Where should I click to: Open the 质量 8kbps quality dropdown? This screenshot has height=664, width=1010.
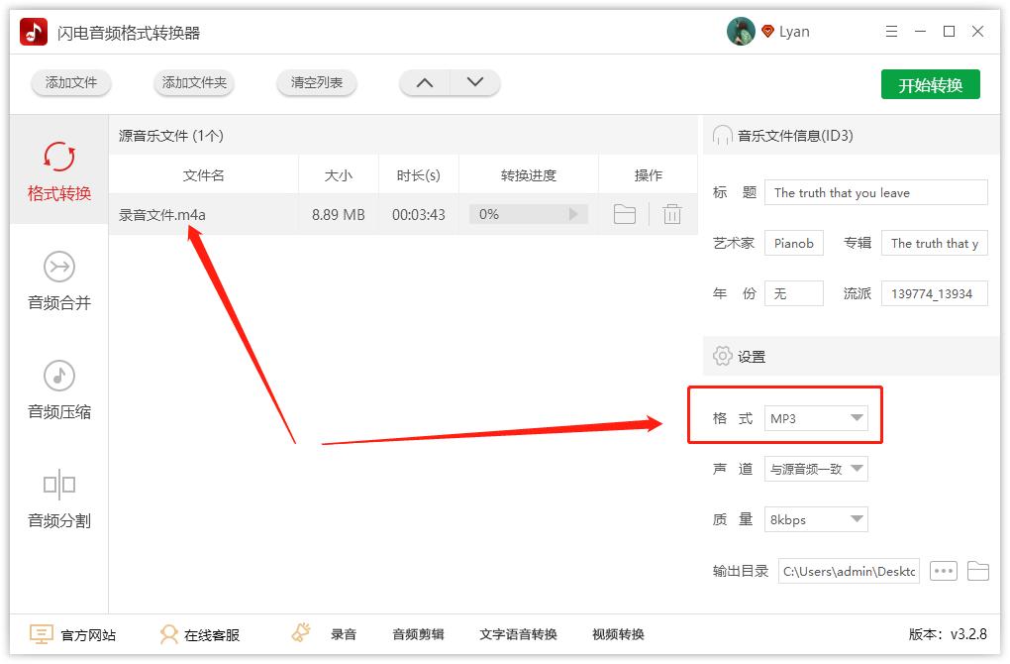pyautogui.click(x=816, y=518)
